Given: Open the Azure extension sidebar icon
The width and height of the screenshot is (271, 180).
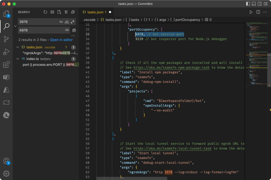Looking at the screenshot, I should point(6,90).
